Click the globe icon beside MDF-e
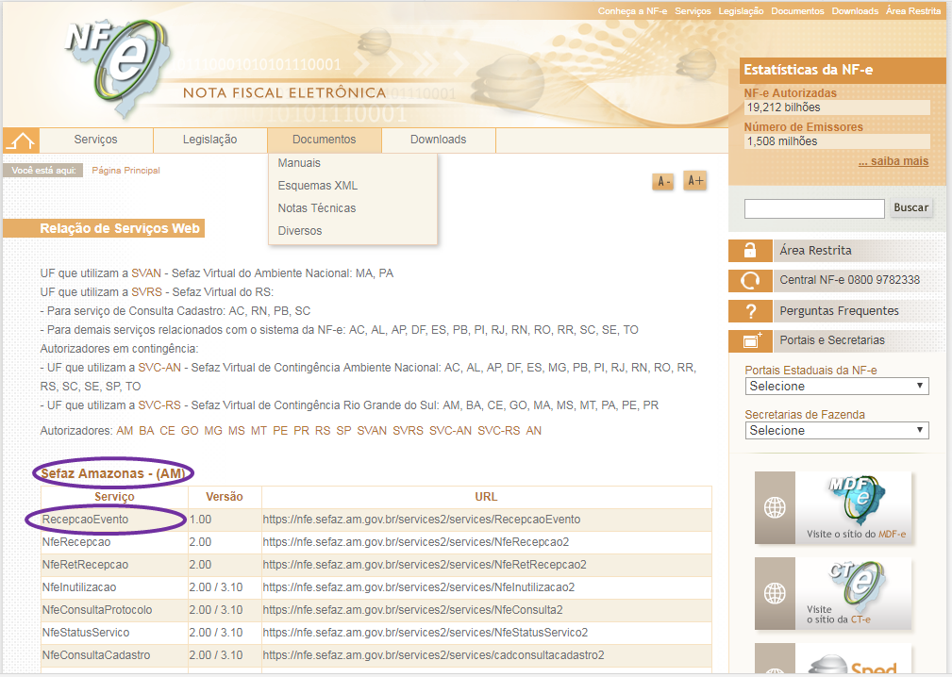952x677 pixels. [775, 507]
